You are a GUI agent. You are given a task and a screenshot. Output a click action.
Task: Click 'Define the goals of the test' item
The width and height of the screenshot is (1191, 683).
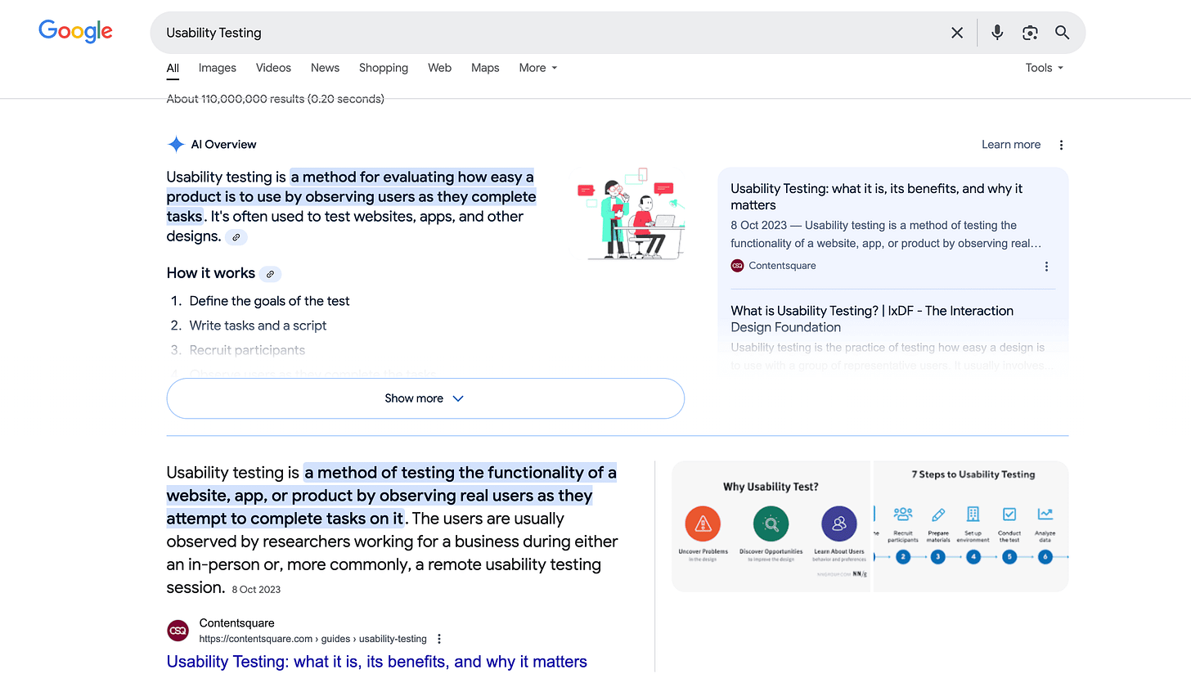(269, 301)
